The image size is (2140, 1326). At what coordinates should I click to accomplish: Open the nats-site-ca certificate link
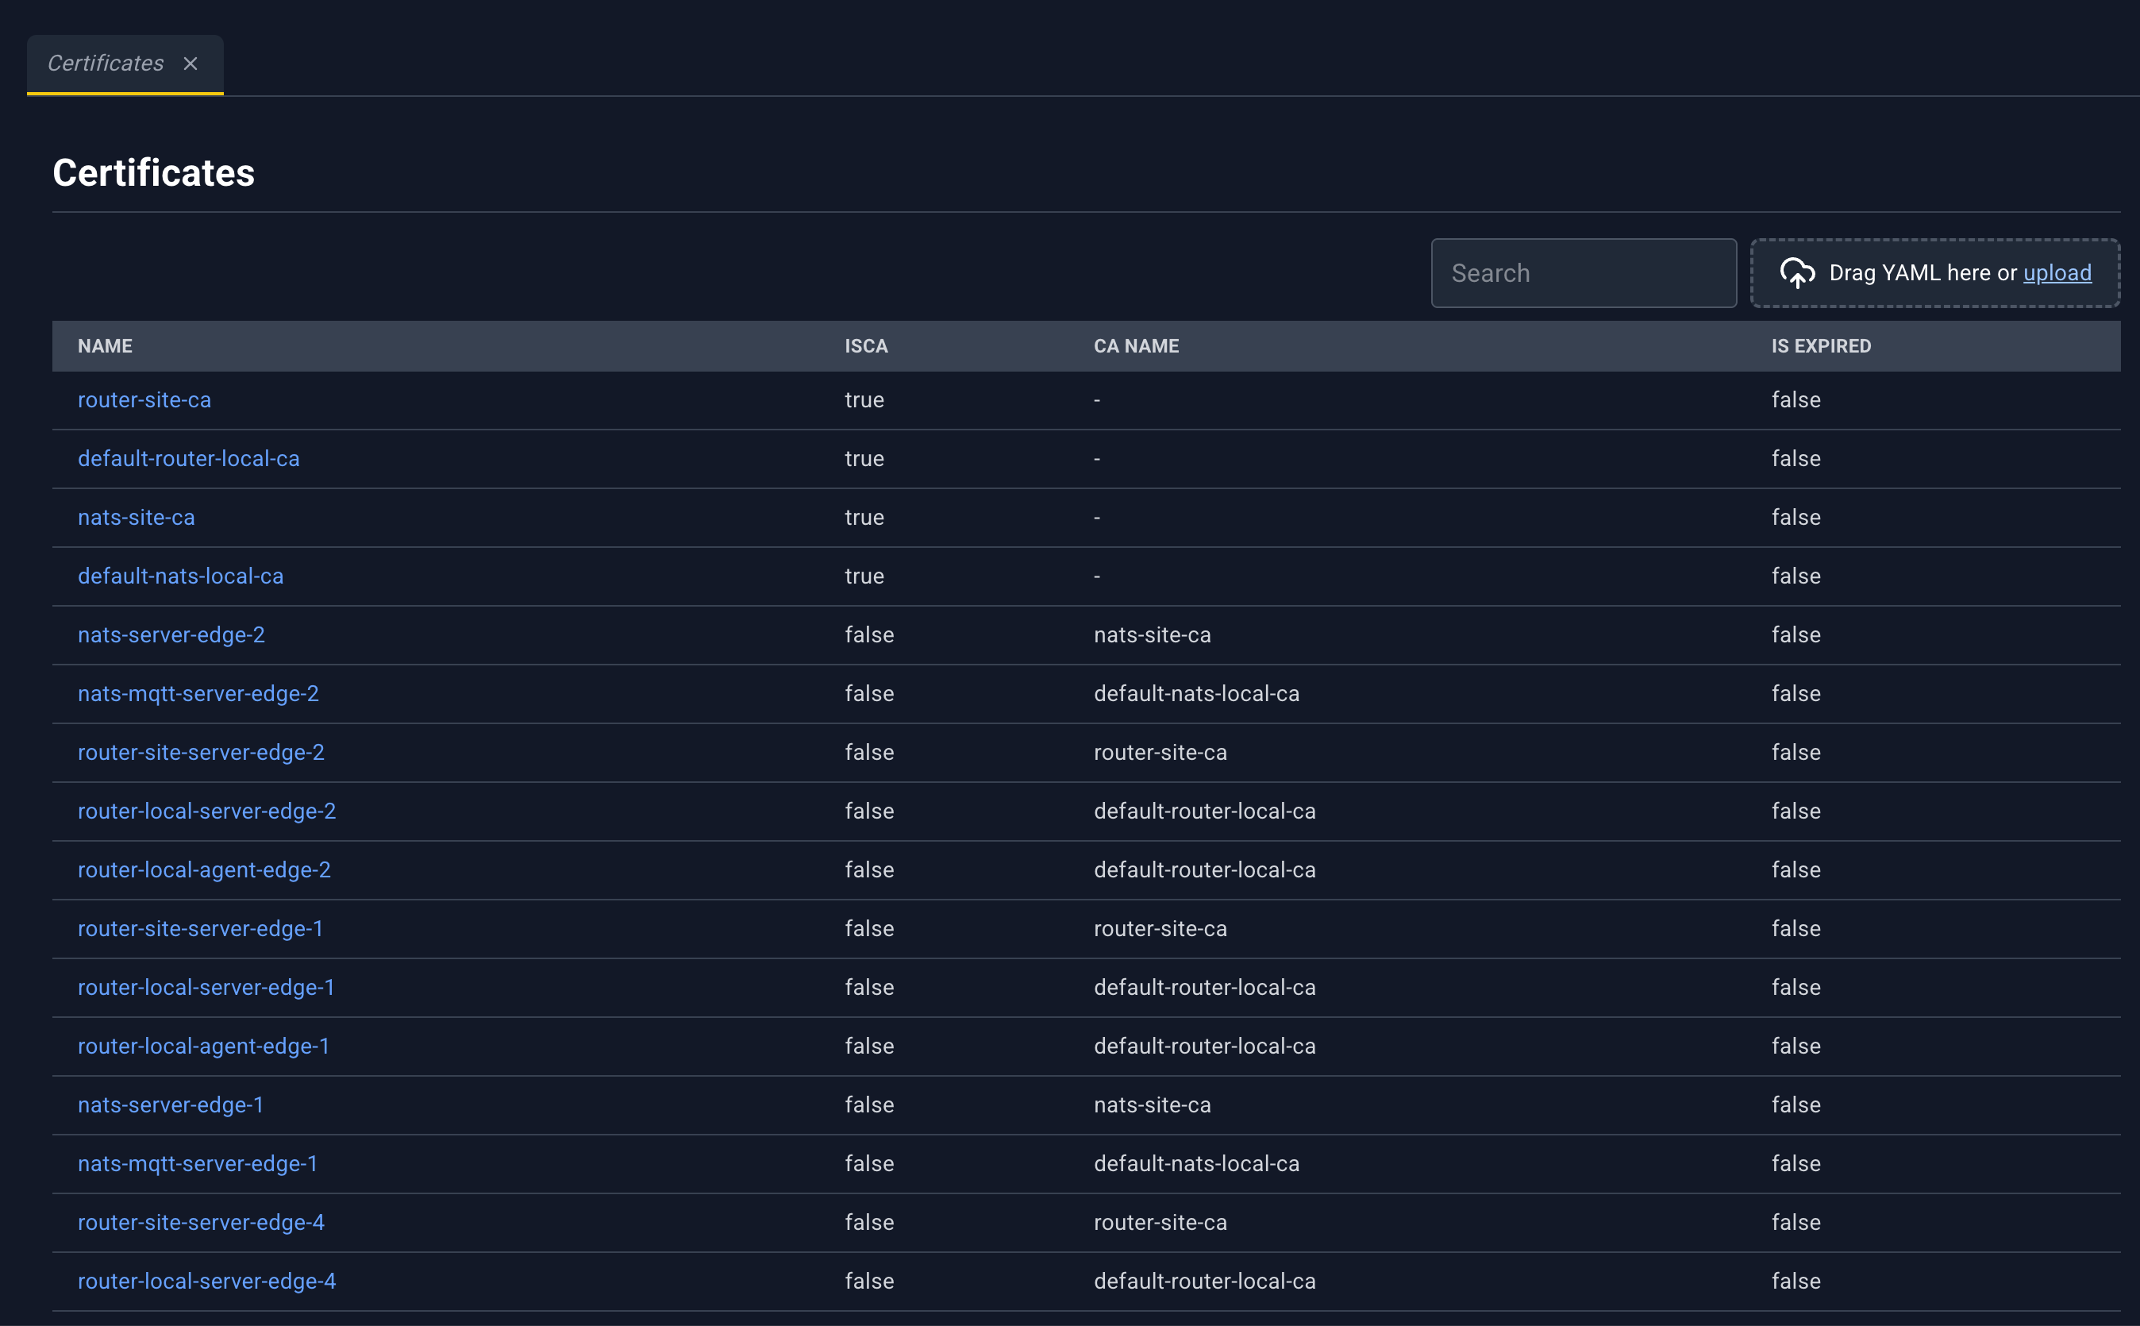pyautogui.click(x=137, y=518)
